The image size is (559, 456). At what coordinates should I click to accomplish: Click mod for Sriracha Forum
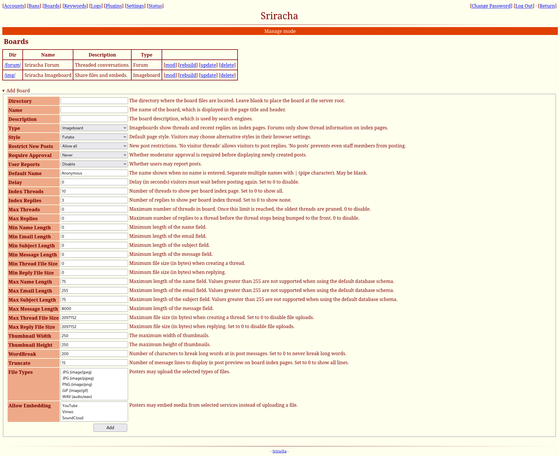point(170,65)
